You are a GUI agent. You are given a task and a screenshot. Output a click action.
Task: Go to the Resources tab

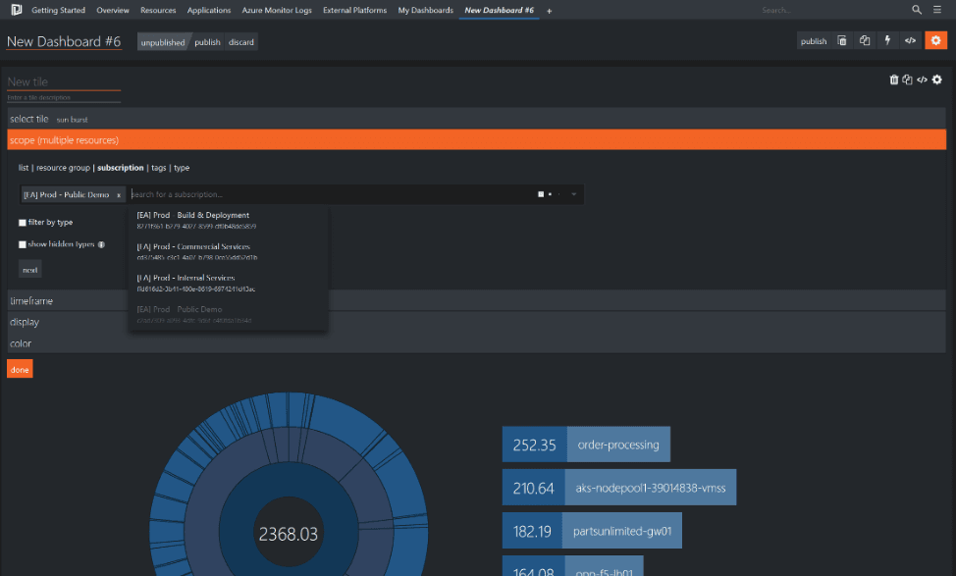point(158,11)
